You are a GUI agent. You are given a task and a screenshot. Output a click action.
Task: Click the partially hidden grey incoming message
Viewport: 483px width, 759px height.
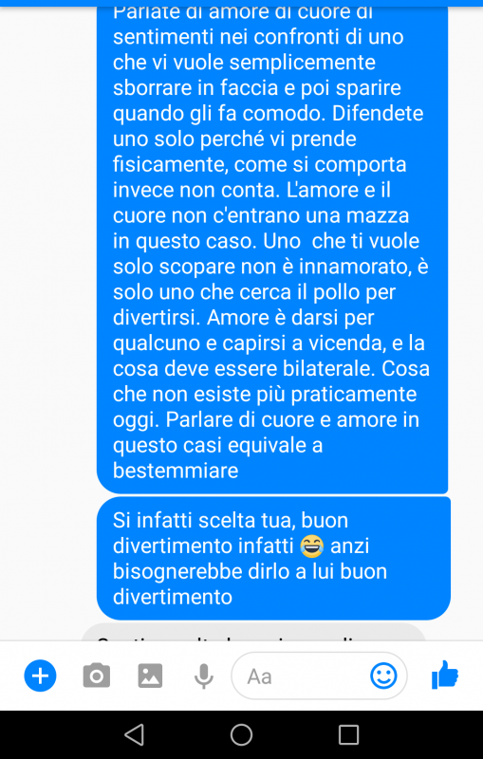coord(253,632)
